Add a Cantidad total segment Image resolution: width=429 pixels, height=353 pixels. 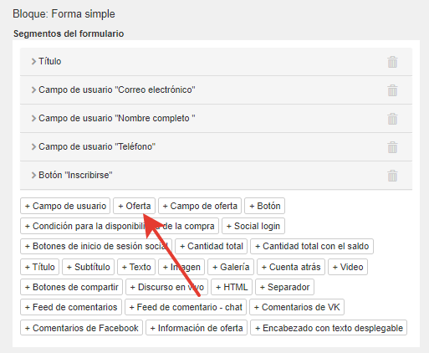click(x=212, y=246)
